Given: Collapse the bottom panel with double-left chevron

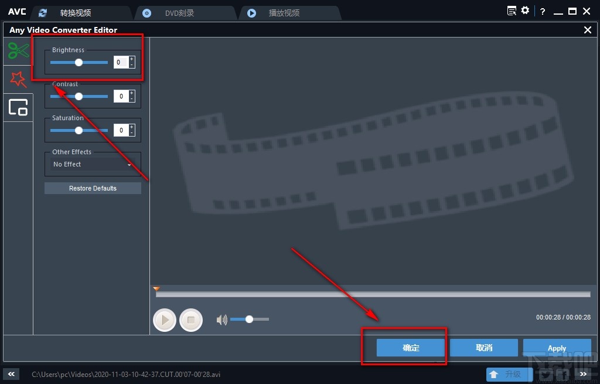Looking at the screenshot, I should tap(10, 373).
